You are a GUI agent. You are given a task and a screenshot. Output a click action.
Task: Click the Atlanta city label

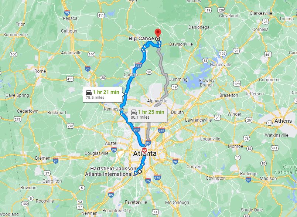click(x=145, y=153)
